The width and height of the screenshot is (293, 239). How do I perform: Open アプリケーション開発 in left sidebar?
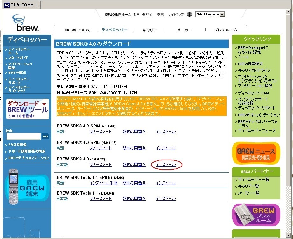pos(20,66)
